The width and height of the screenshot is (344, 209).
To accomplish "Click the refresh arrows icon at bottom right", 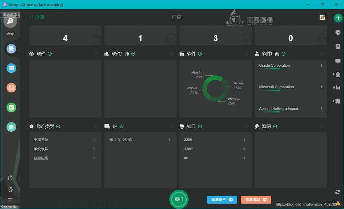I will 338,192.
